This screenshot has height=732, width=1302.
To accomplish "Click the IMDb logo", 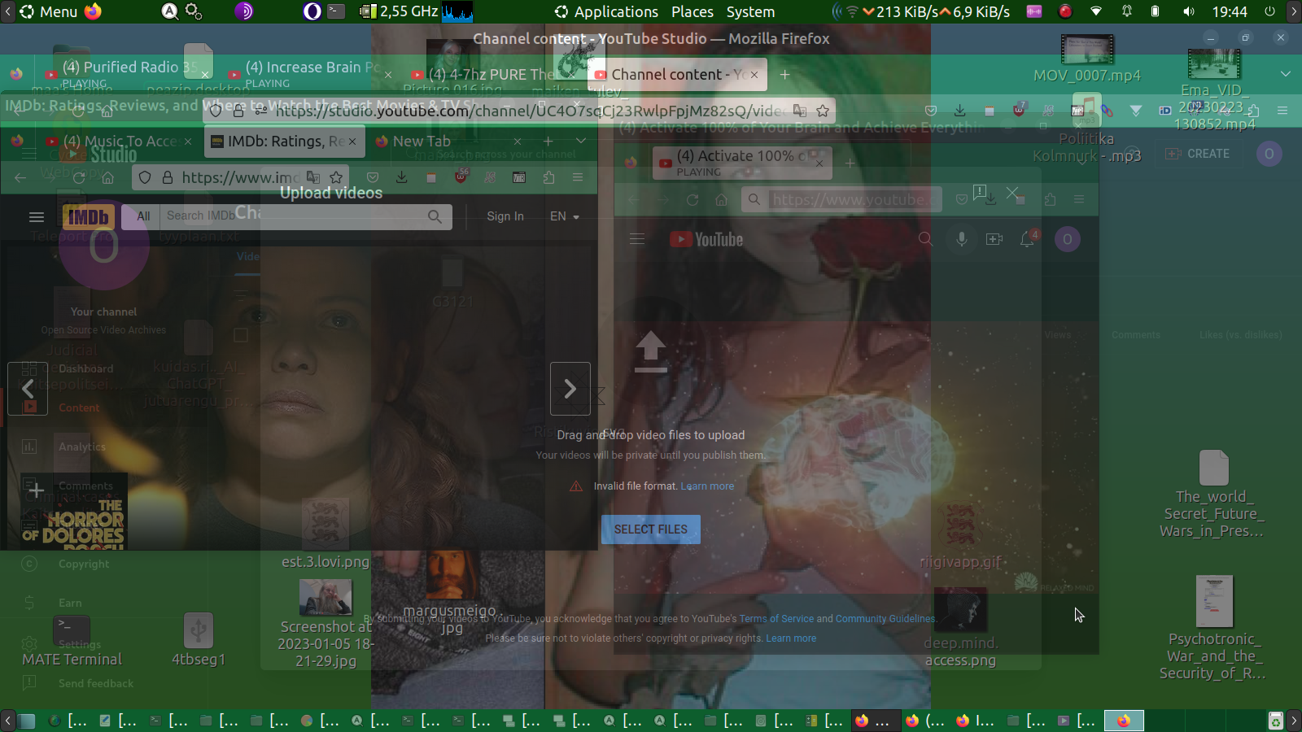I will point(89,216).
